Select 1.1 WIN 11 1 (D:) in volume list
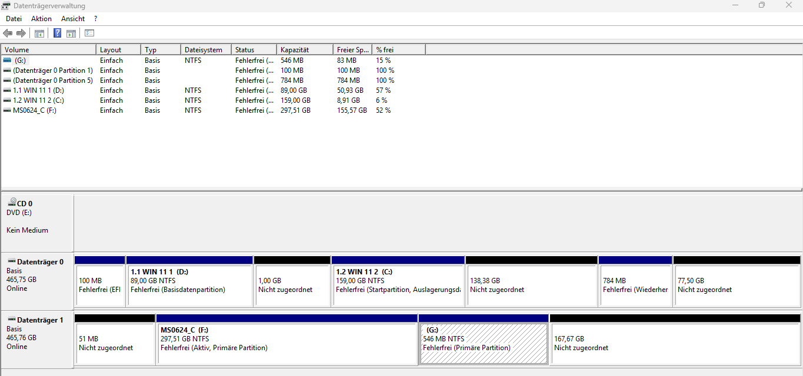Image resolution: width=803 pixels, height=376 pixels. [x=38, y=90]
